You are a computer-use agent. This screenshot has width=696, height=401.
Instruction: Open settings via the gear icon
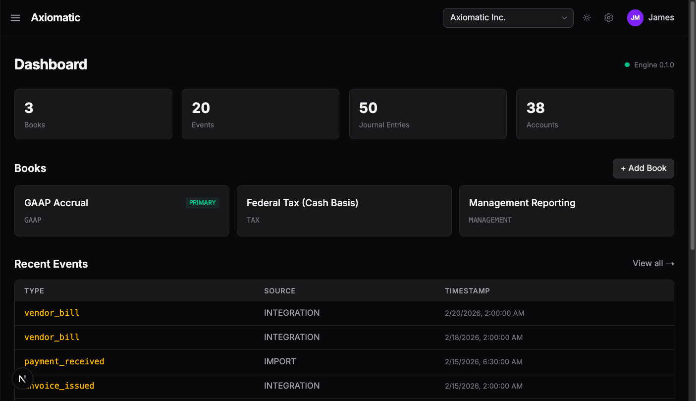tap(608, 17)
